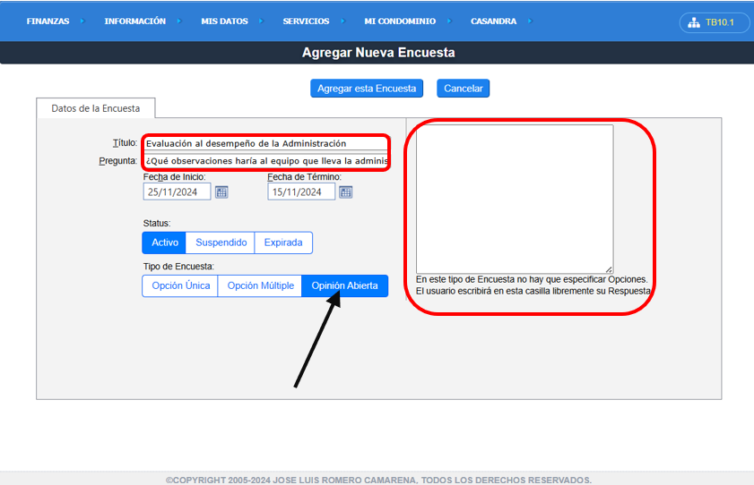This screenshot has height=485, width=754.
Task: Choose Opción Múltiple survey type
Action: (260, 286)
